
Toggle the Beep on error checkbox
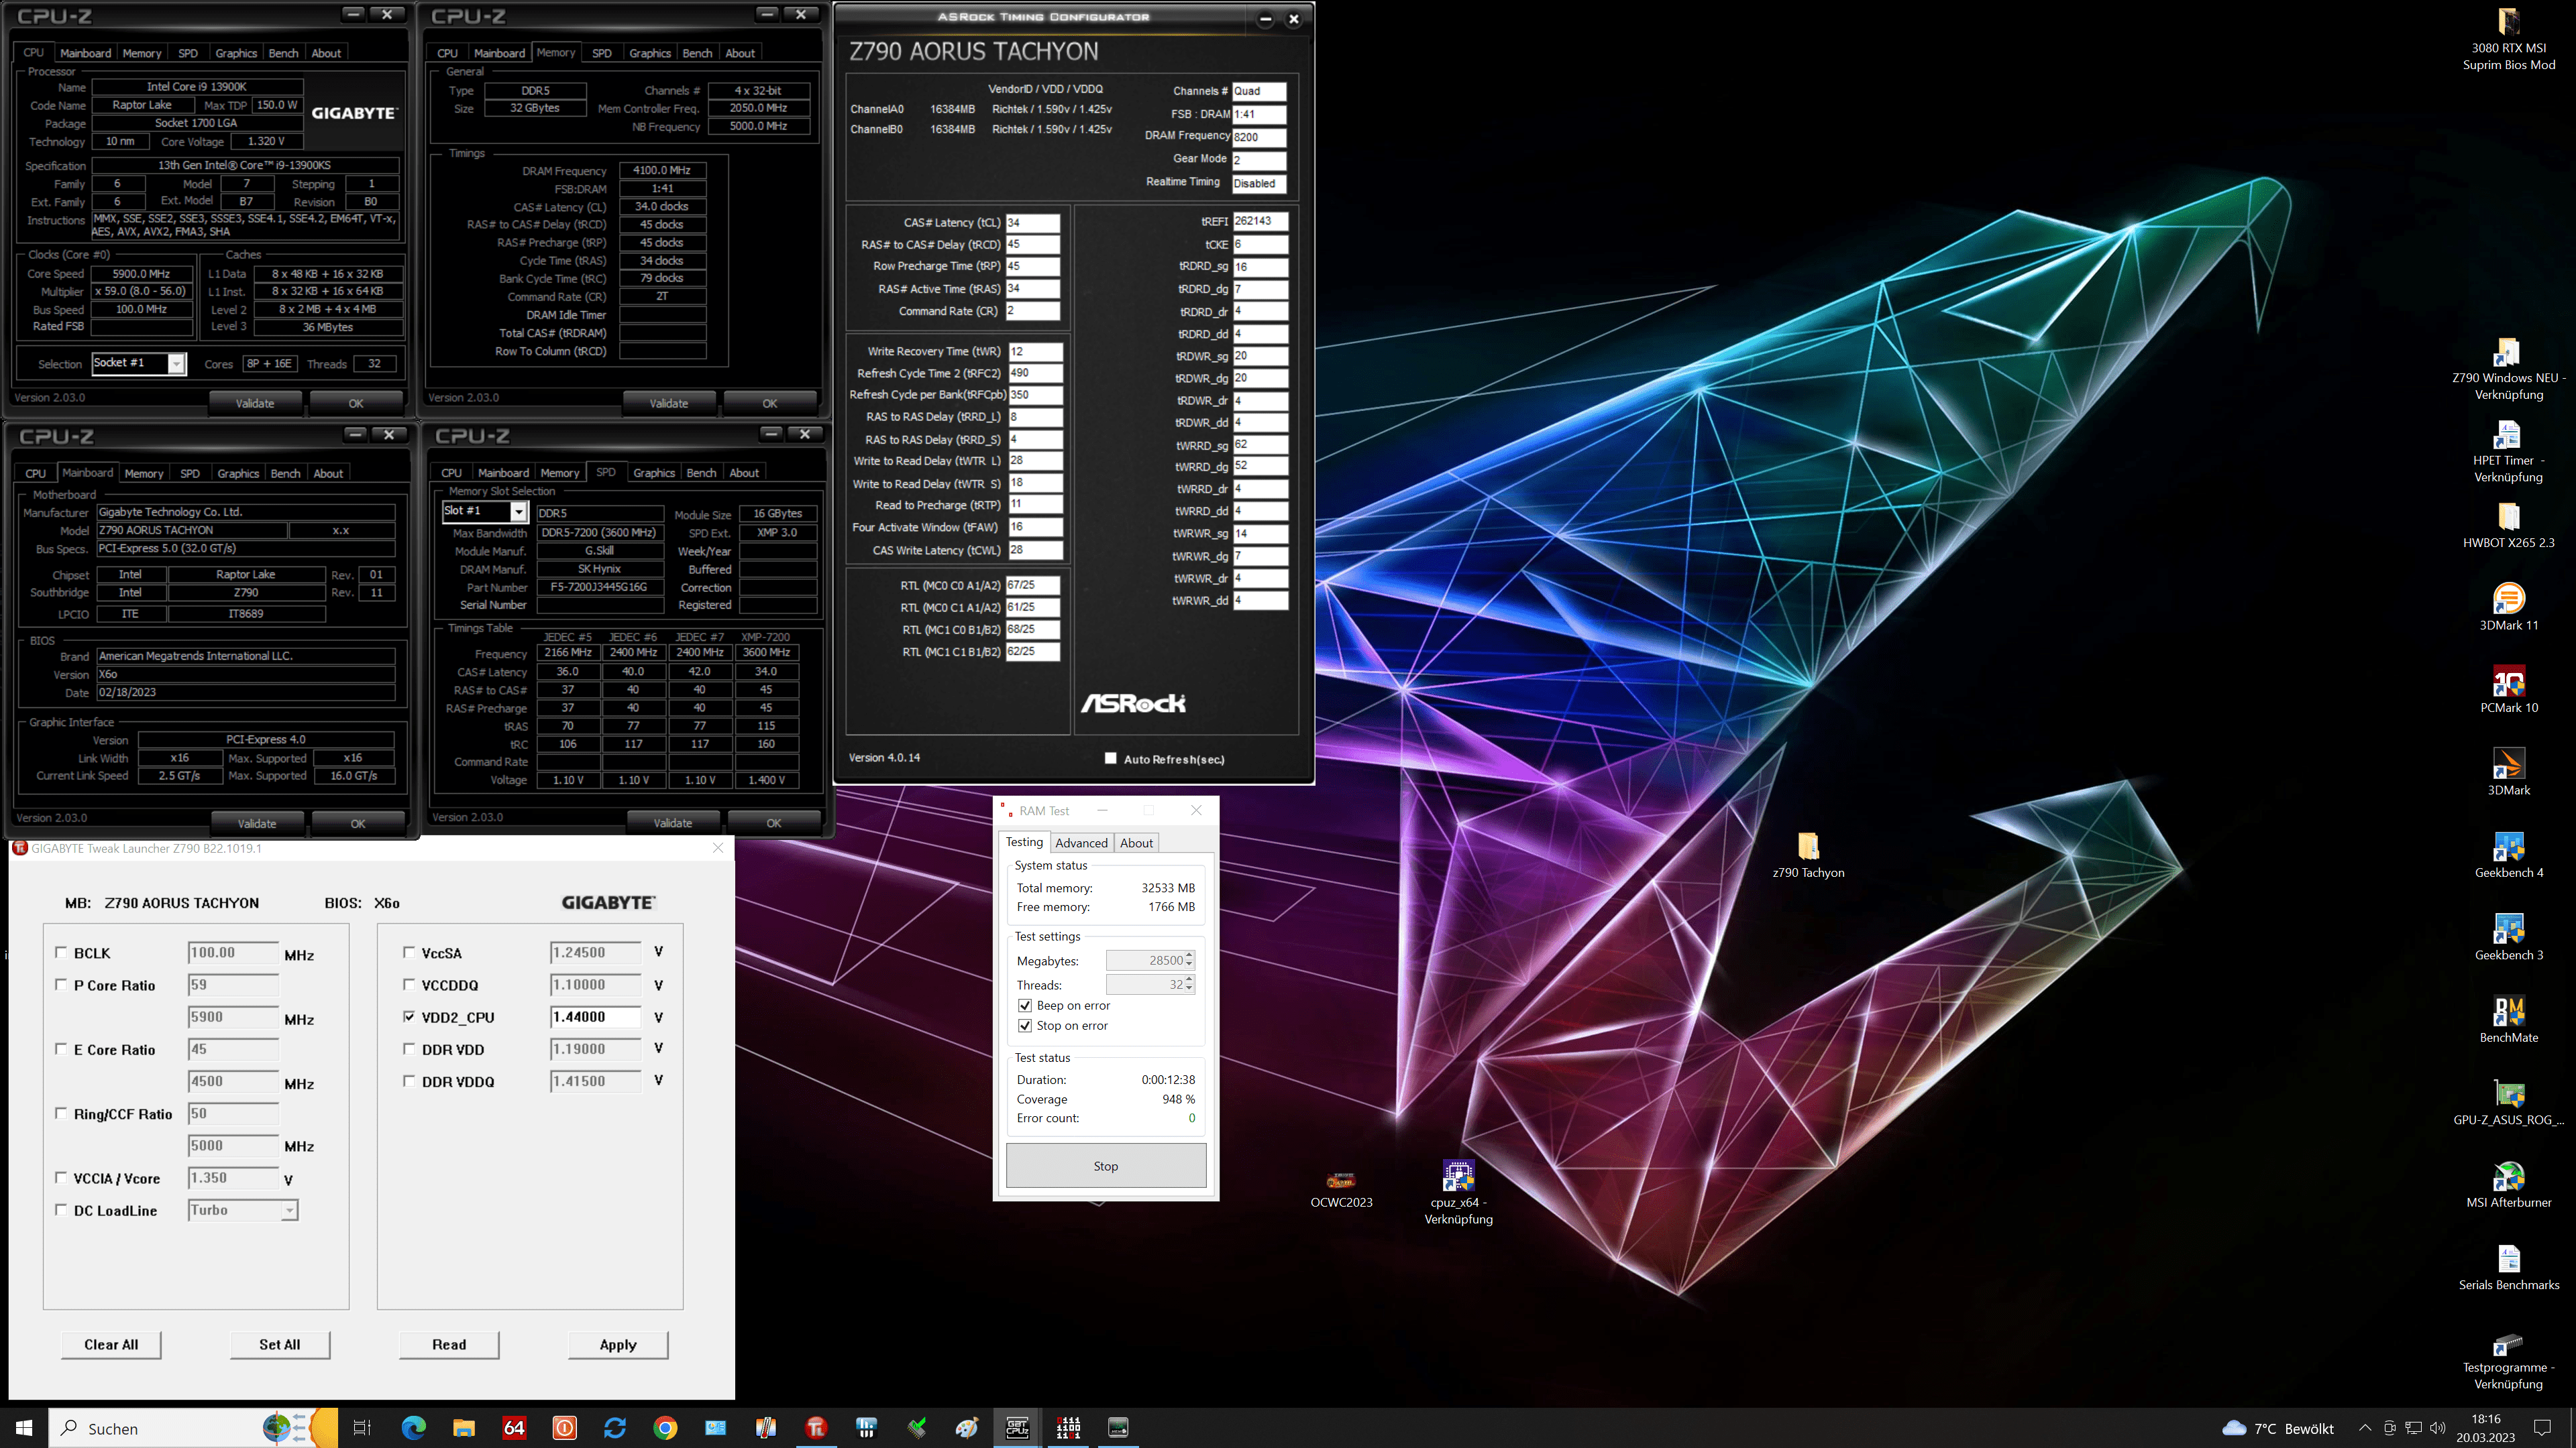[x=1024, y=1006]
